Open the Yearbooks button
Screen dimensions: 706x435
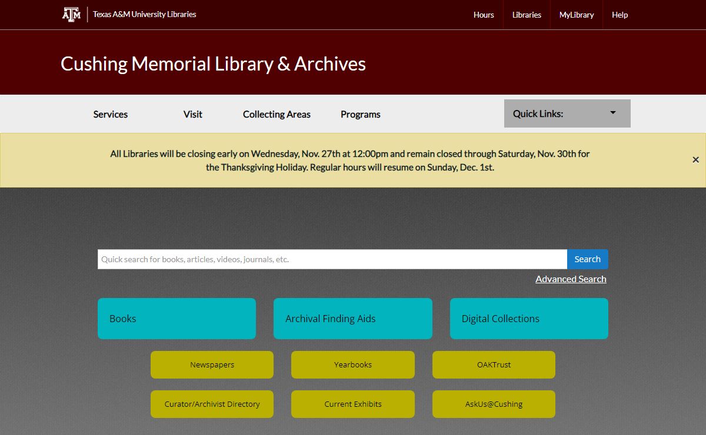tap(353, 364)
